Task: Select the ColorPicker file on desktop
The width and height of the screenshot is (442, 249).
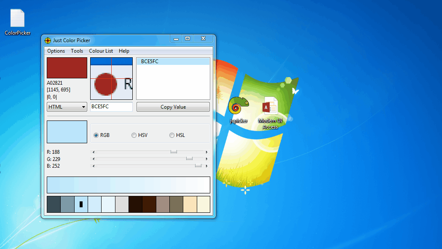Action: point(17,19)
